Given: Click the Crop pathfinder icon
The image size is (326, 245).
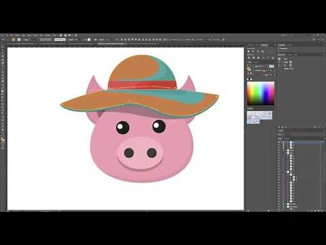Looking at the screenshot, I should tap(263, 58).
